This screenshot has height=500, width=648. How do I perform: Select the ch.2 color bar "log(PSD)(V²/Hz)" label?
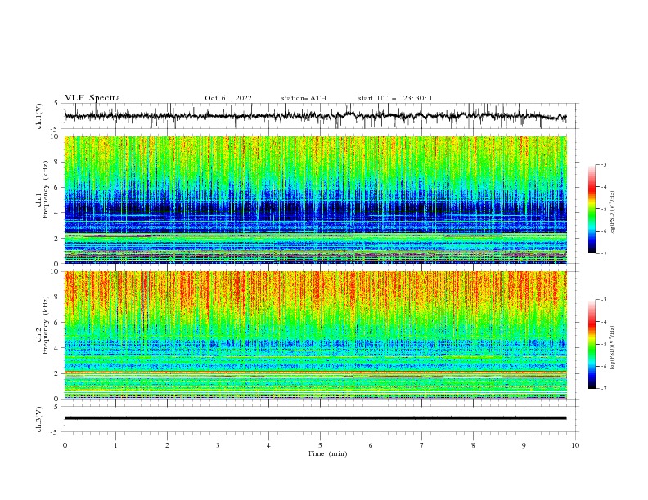[612, 348]
